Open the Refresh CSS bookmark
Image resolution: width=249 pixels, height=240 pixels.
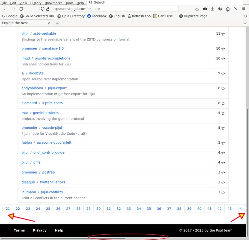click(139, 16)
